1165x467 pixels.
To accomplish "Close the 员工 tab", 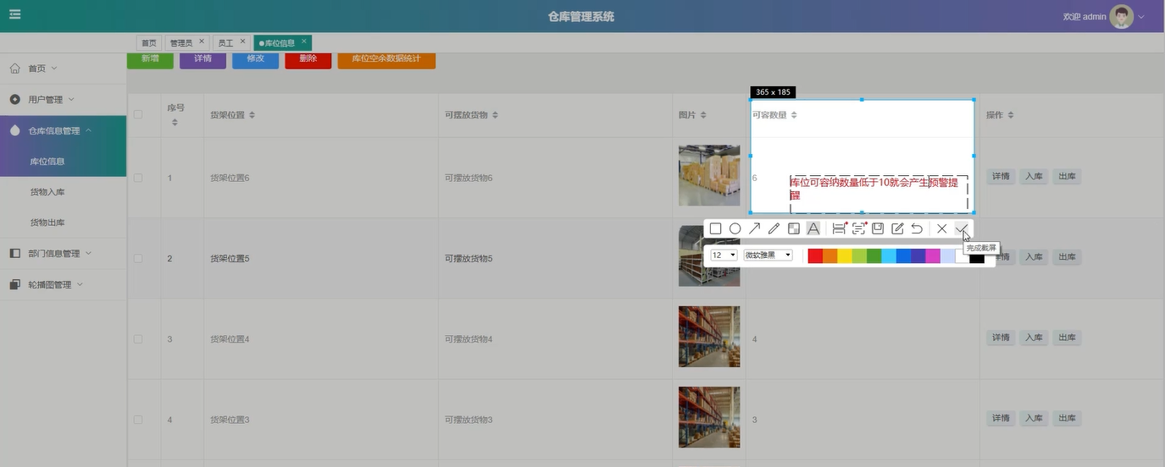I will 242,41.
